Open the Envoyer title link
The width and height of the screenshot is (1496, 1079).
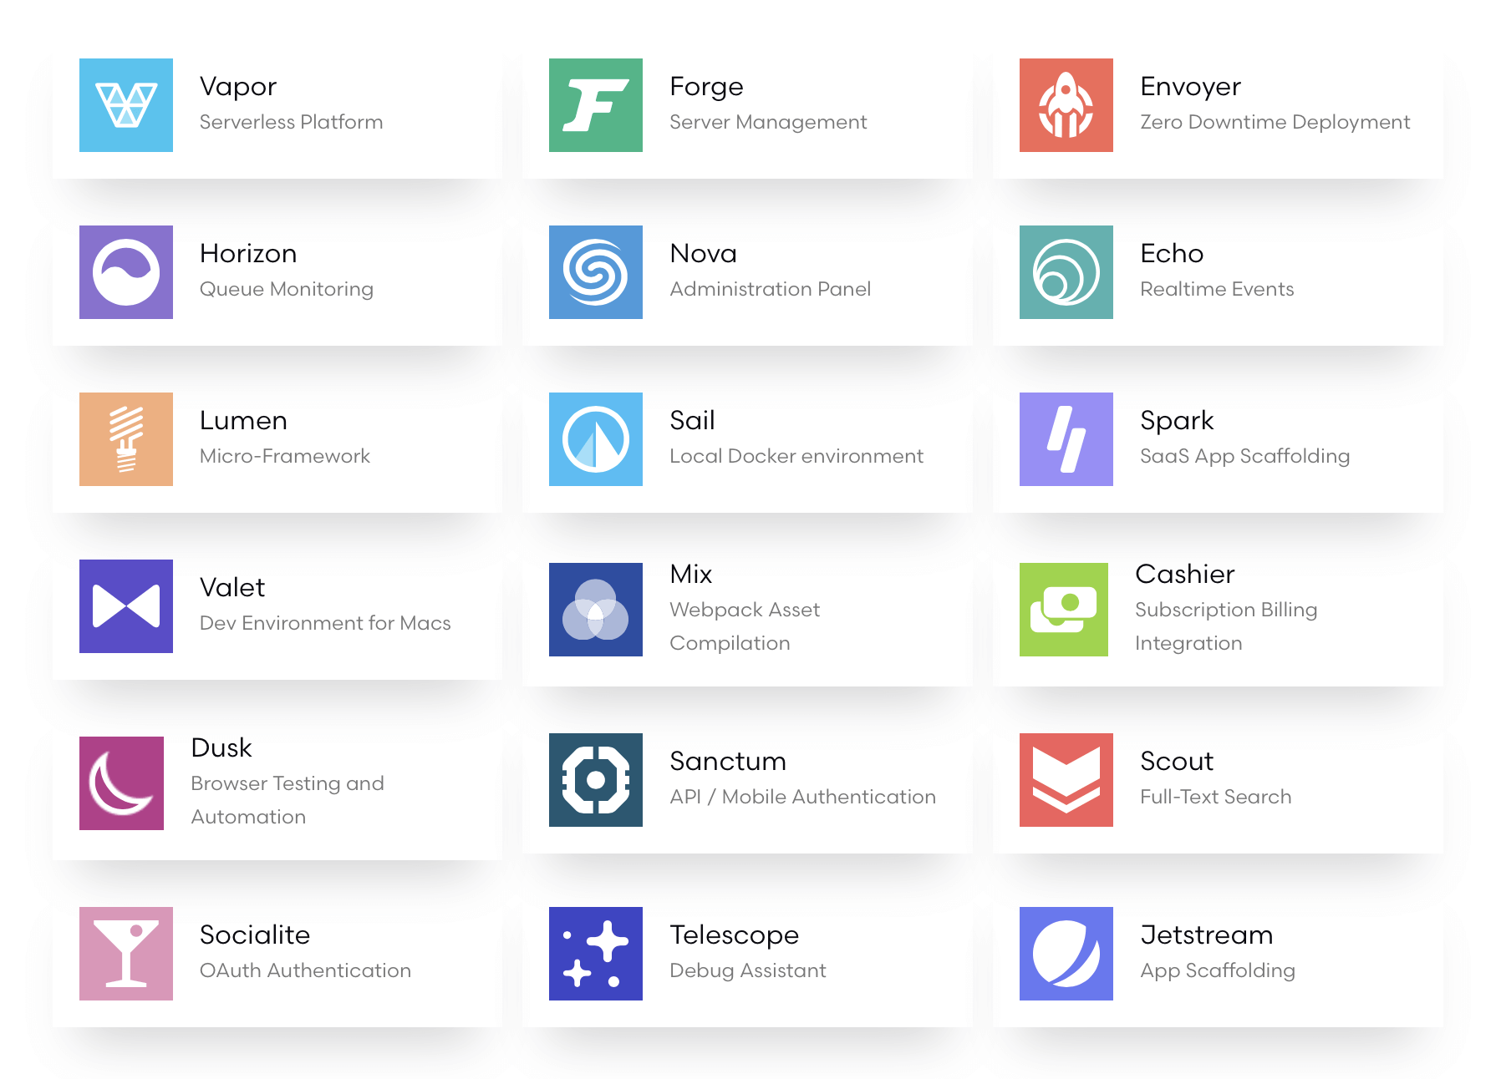(x=1190, y=87)
